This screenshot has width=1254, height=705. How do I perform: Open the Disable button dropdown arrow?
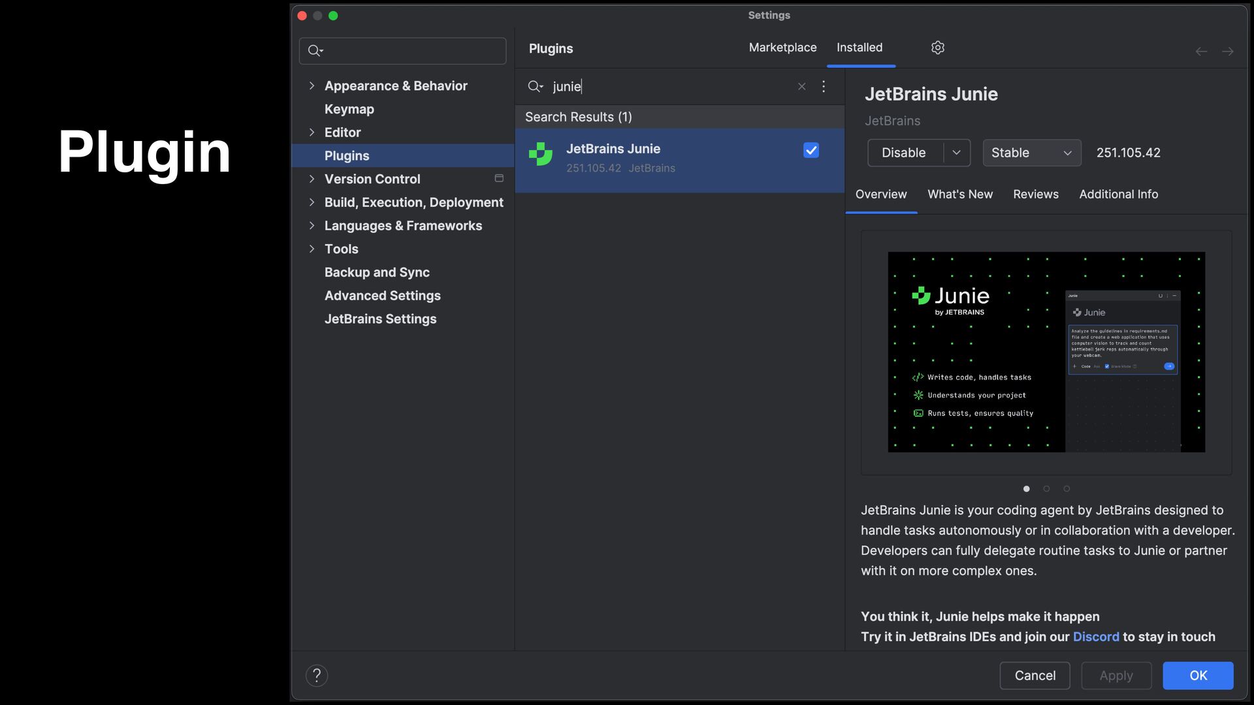[956, 153]
